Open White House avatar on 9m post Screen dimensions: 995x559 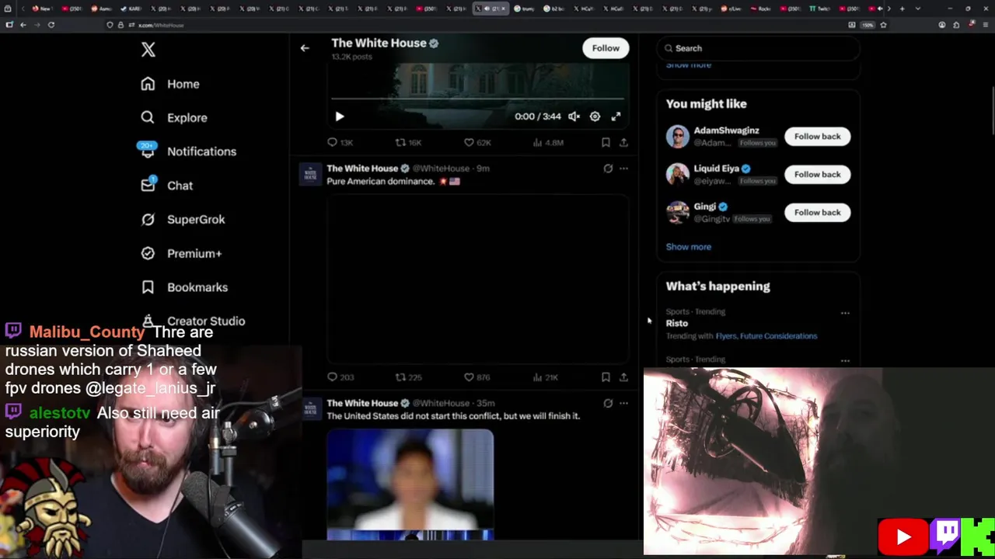coord(310,174)
